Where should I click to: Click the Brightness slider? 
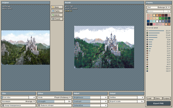pos(87,98)
